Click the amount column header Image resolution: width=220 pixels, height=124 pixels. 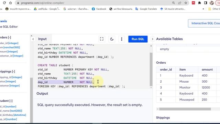[x=207, y=70]
